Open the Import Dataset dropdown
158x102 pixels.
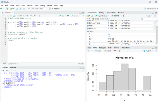point(102,16)
